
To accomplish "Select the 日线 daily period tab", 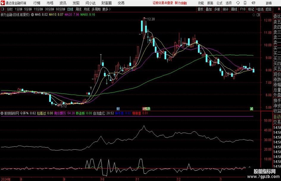I will point(70,9).
